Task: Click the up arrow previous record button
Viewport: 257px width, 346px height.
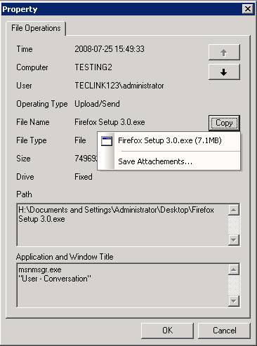Action: coord(224,53)
